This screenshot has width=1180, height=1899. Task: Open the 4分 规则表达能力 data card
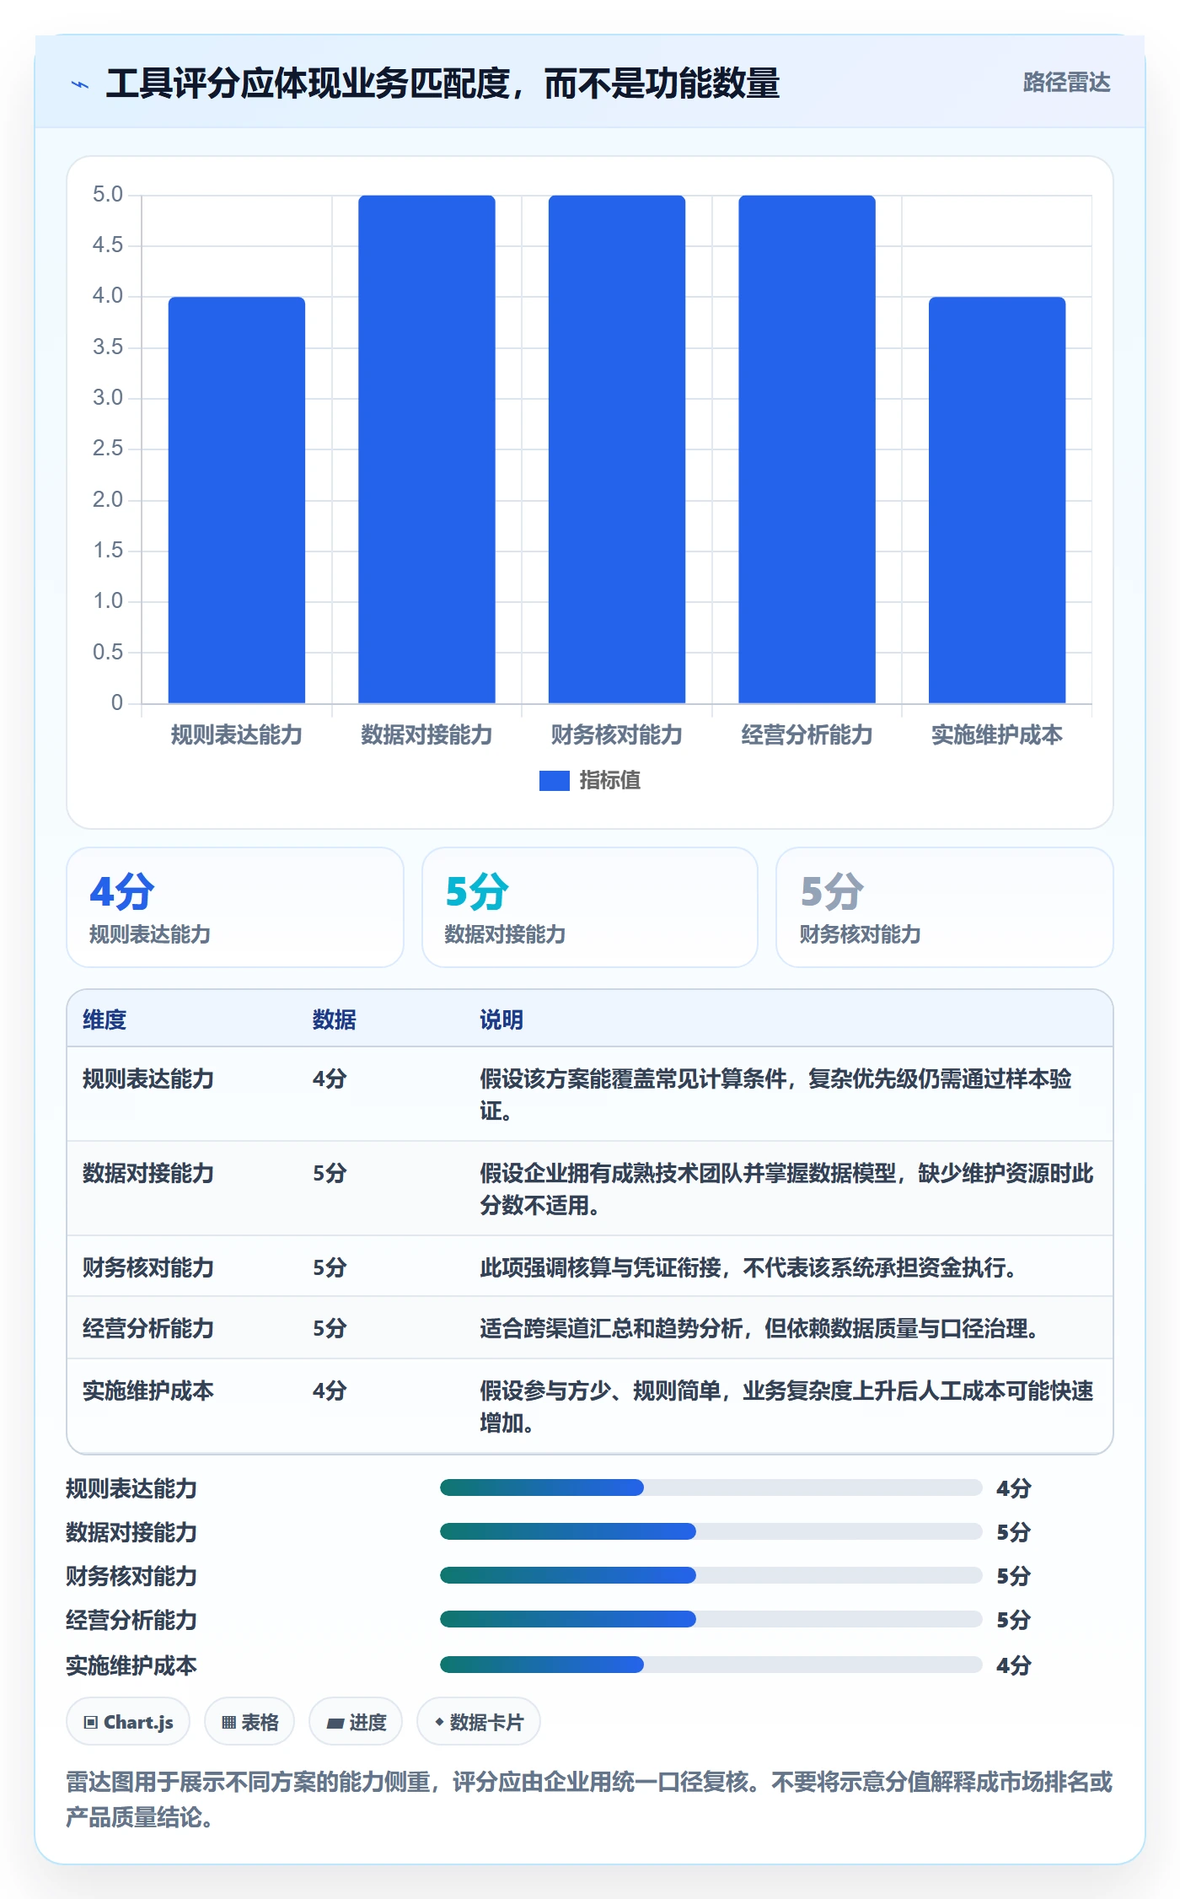coord(235,907)
